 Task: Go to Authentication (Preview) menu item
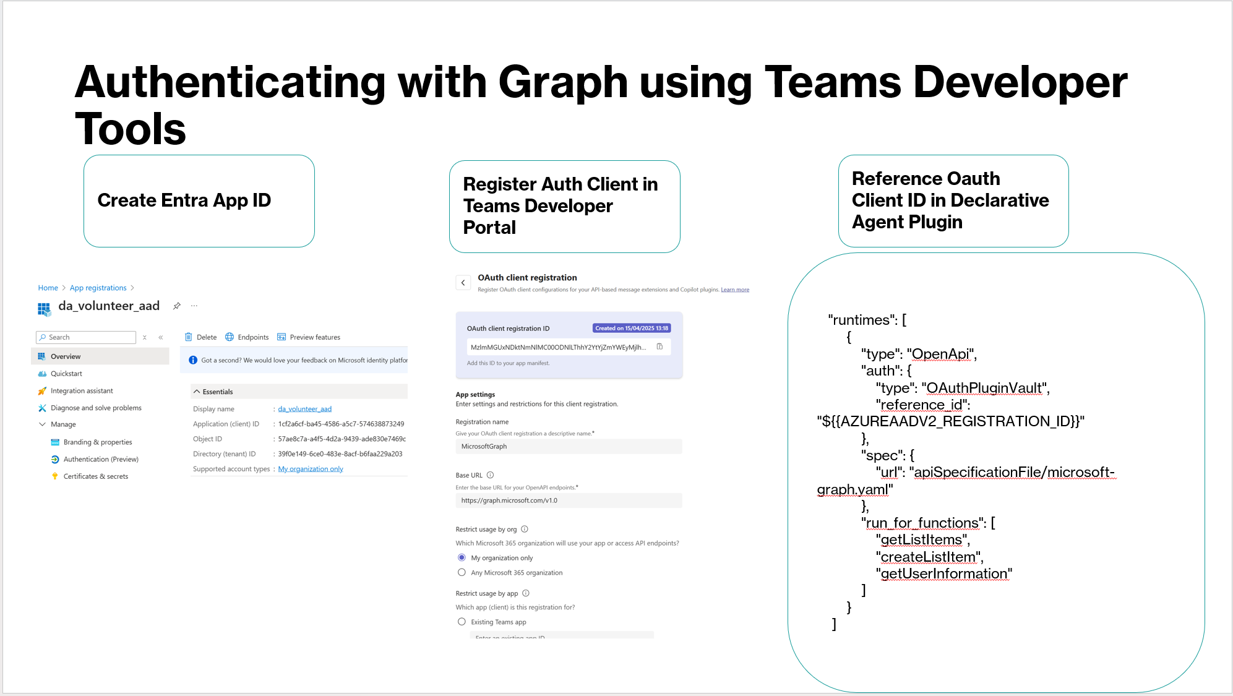pos(101,459)
